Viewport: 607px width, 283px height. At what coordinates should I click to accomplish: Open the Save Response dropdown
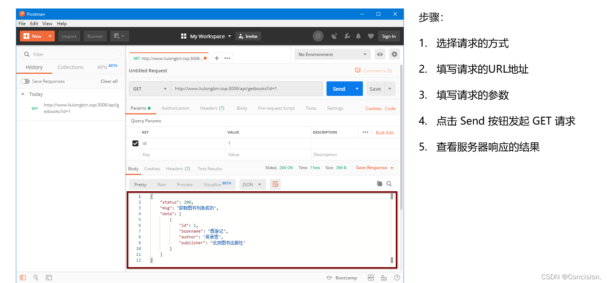coord(375,168)
